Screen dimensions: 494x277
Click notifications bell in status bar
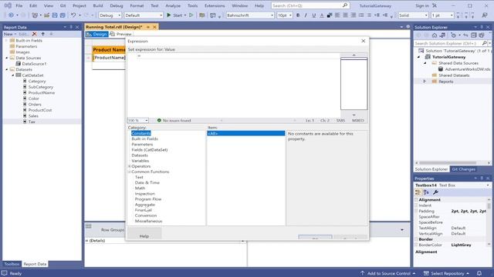pos(479,273)
